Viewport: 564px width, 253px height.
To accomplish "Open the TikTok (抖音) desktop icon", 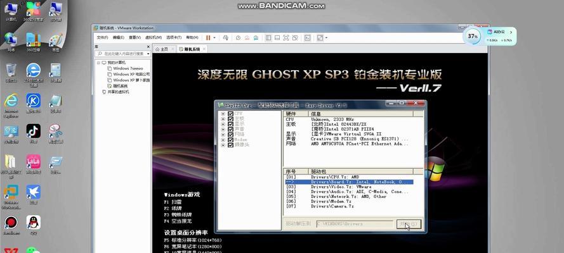I will pos(34,133).
